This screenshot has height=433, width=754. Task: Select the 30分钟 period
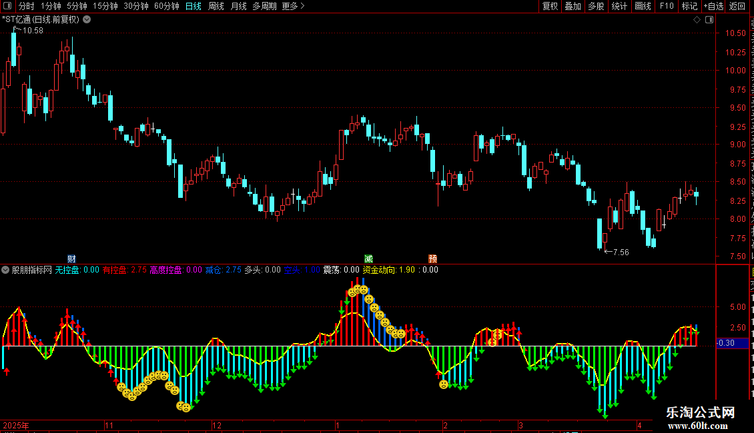click(x=136, y=6)
